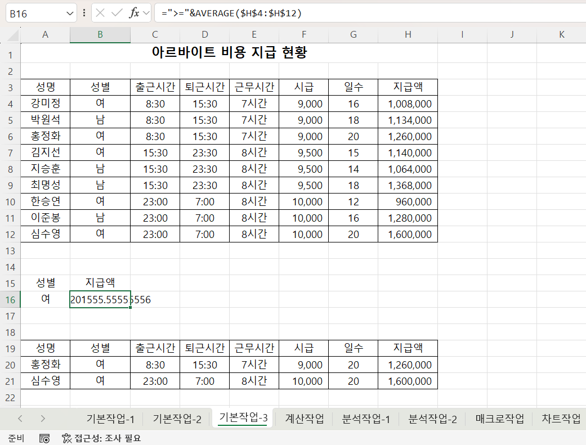The height and width of the screenshot is (445, 586).
Task: Click next sheet navigation arrow
Action: (x=43, y=419)
